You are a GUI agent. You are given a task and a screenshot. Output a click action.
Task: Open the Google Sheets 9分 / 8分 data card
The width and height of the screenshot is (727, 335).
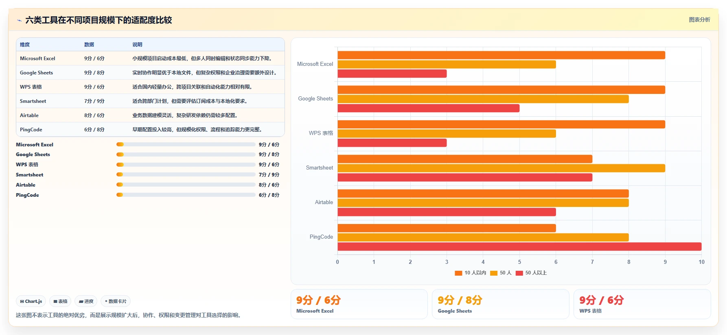[x=501, y=304]
